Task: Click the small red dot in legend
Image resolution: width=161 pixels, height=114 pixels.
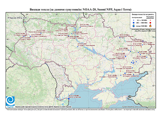Action: (150, 20)
